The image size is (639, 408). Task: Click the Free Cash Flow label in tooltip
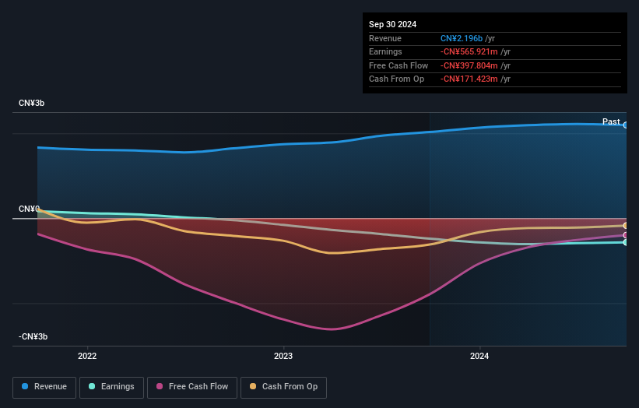click(398, 65)
